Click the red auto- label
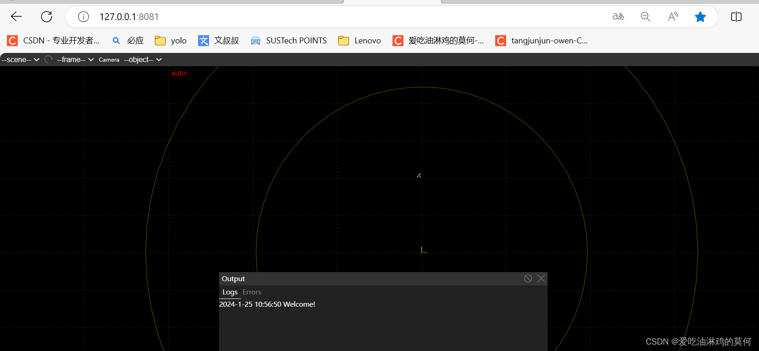This screenshot has width=759, height=351. click(180, 73)
